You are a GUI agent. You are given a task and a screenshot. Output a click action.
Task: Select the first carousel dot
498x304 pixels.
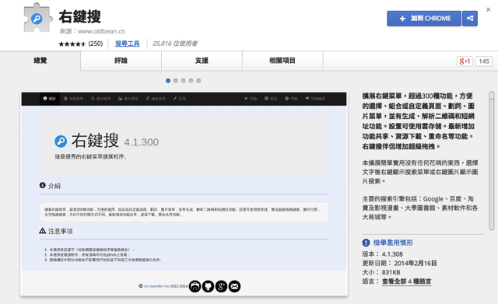point(168,81)
